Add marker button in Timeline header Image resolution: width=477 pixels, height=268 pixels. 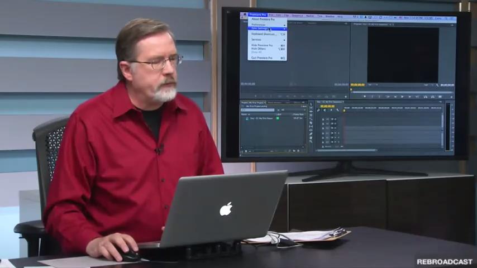tap(331, 110)
